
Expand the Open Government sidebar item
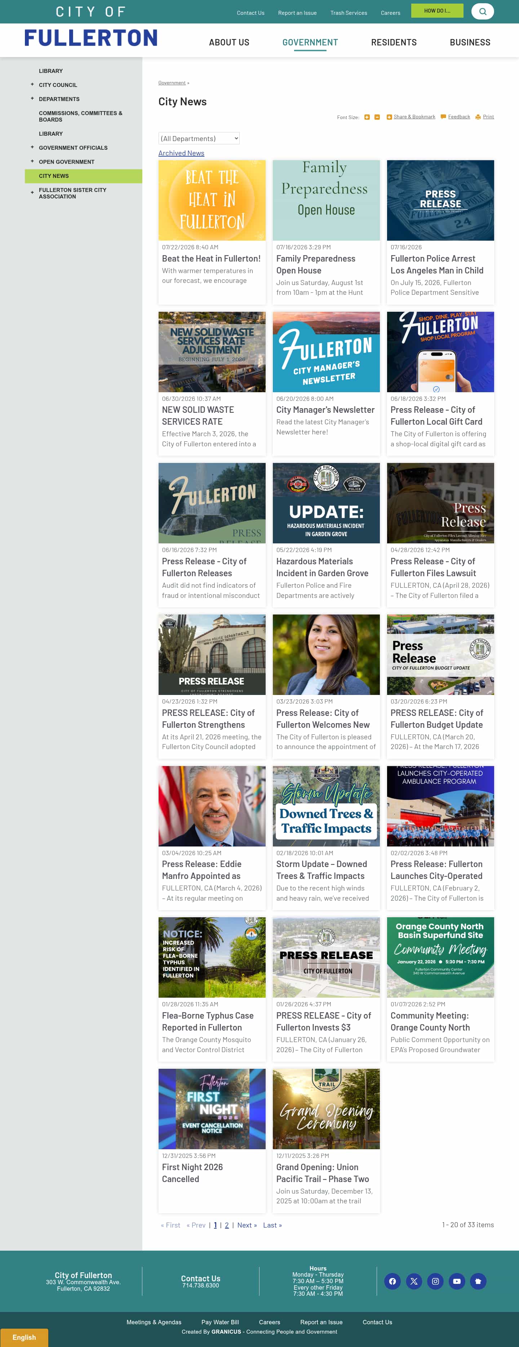point(32,162)
